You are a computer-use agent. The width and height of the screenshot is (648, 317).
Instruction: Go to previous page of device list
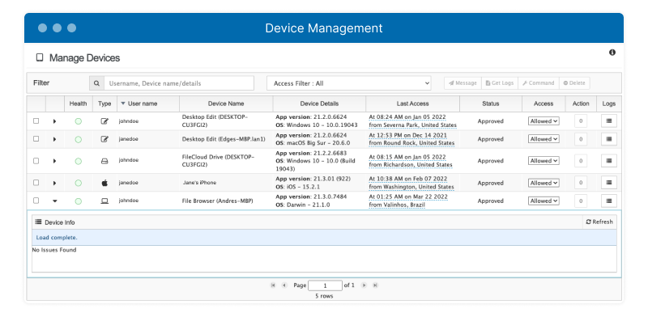click(284, 285)
